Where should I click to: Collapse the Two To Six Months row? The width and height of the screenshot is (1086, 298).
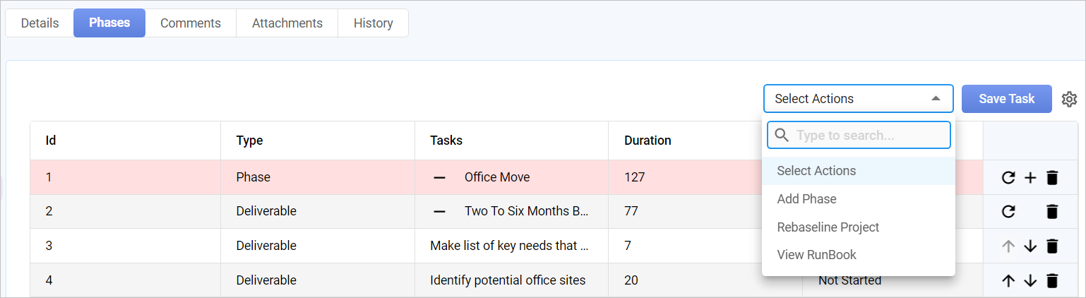pos(439,211)
